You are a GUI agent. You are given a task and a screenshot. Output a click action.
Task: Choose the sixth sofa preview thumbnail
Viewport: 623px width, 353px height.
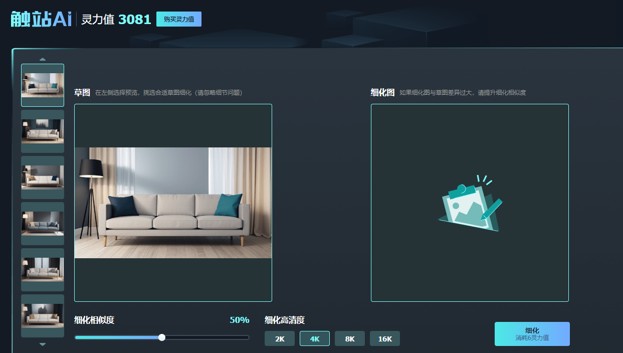(43, 316)
